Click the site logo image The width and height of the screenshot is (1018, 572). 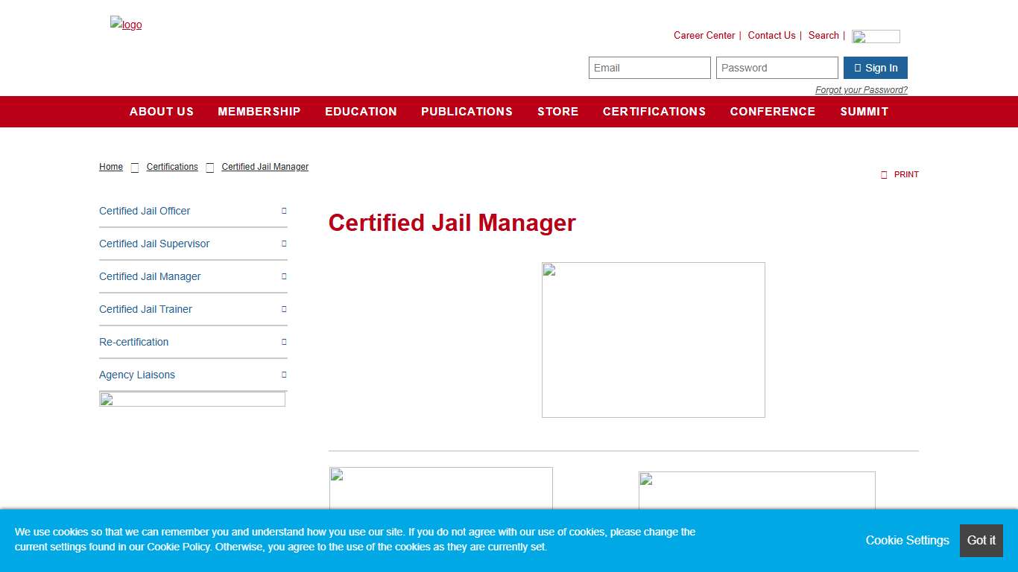pyautogui.click(x=126, y=24)
